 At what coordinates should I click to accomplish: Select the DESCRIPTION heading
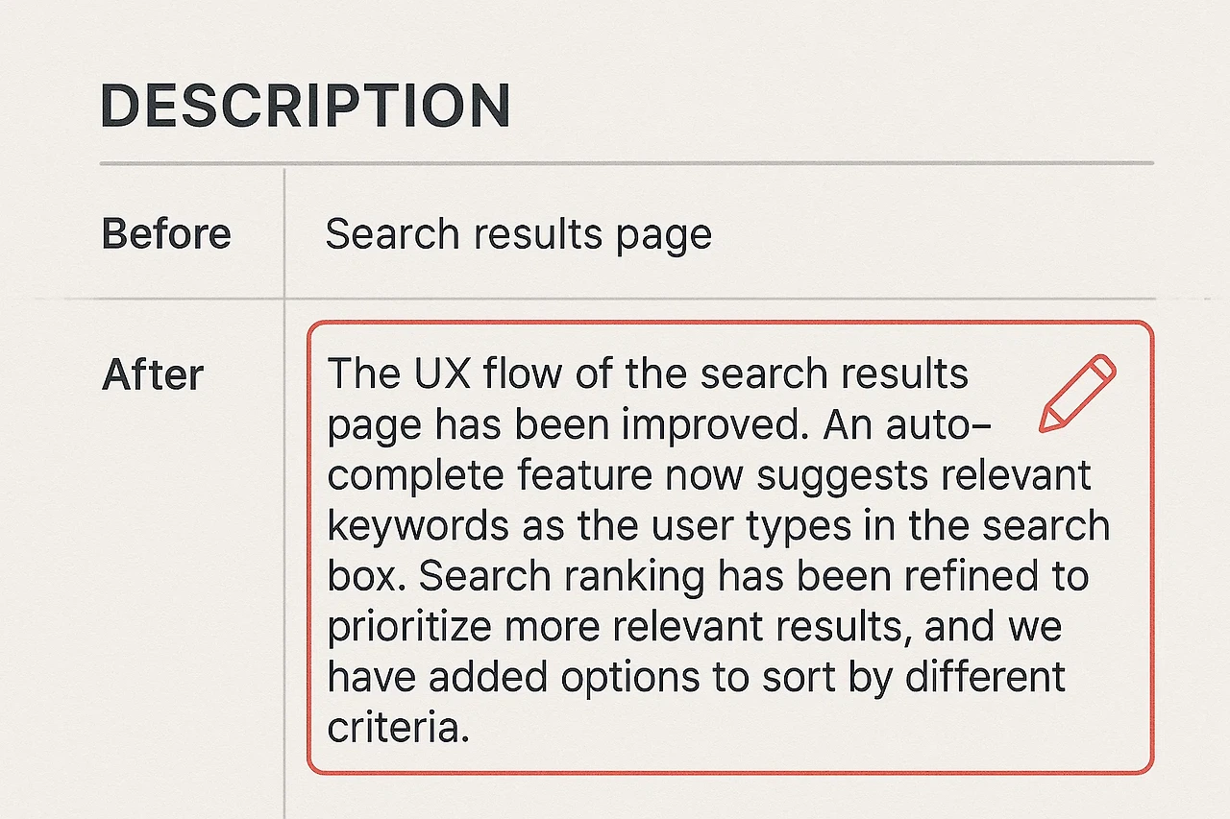(306, 106)
